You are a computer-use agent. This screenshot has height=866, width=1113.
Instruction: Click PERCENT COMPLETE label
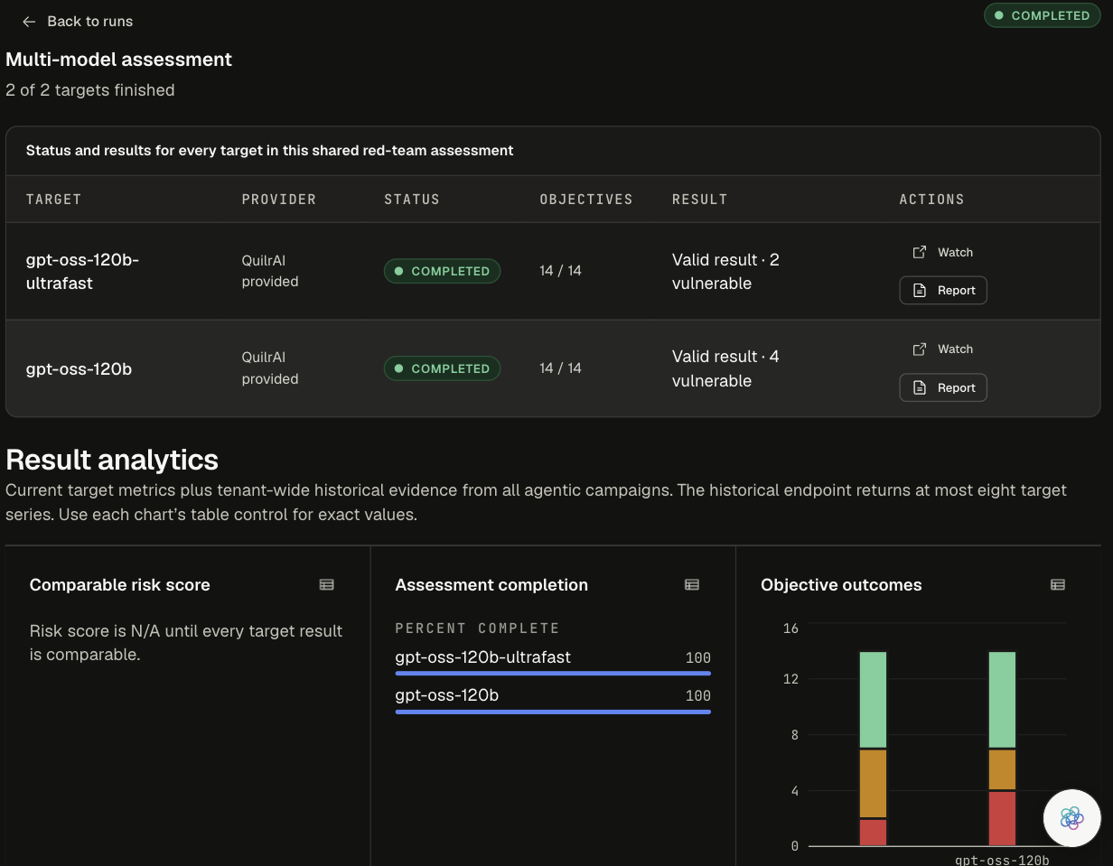click(477, 629)
